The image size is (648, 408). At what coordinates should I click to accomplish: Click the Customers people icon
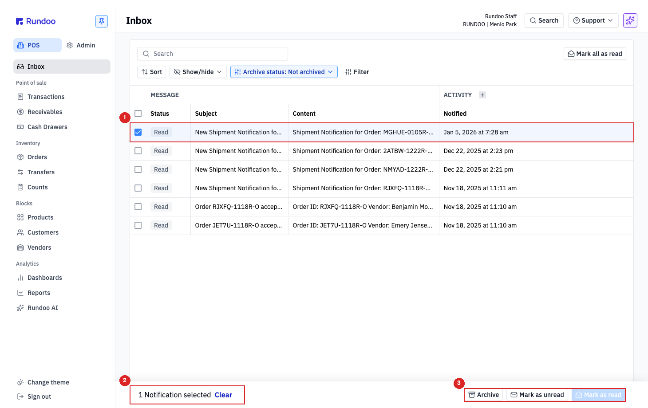(20, 232)
